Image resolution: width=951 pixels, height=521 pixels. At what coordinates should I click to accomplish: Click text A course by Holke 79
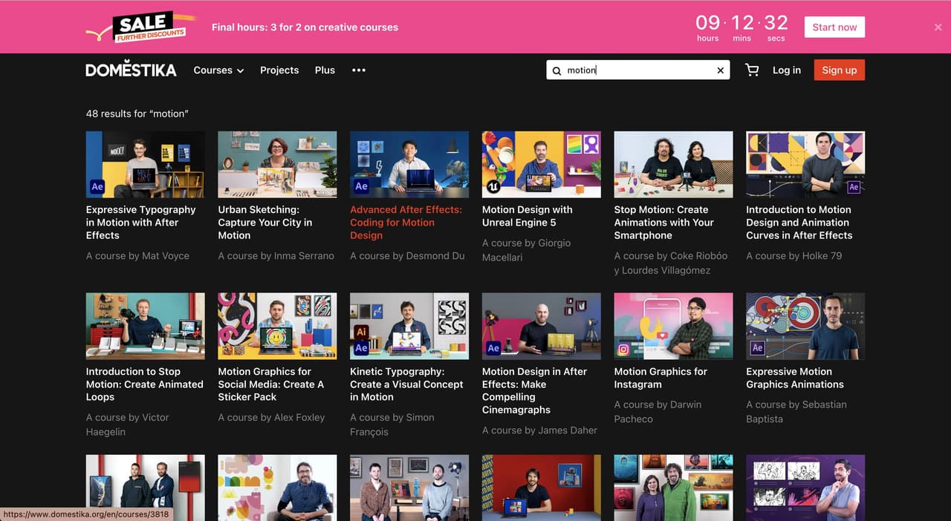coord(794,256)
